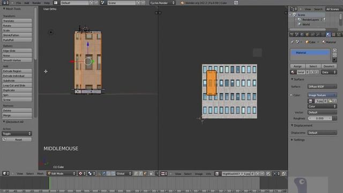
Task: Open the All Scenes outliner dropdown
Action: click(334, 9)
